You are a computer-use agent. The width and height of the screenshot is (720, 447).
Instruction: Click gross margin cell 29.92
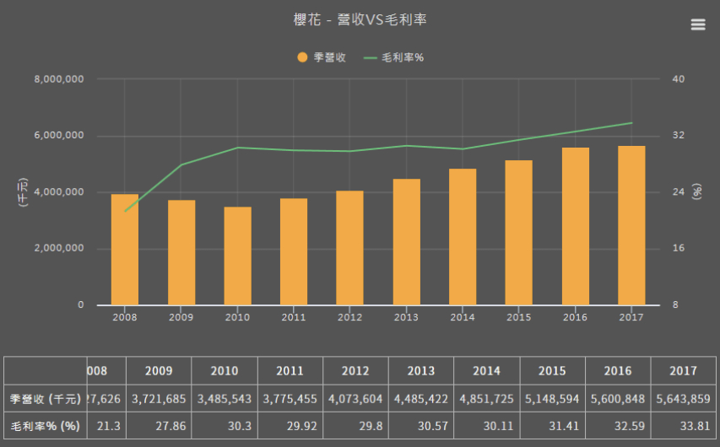(x=290, y=426)
